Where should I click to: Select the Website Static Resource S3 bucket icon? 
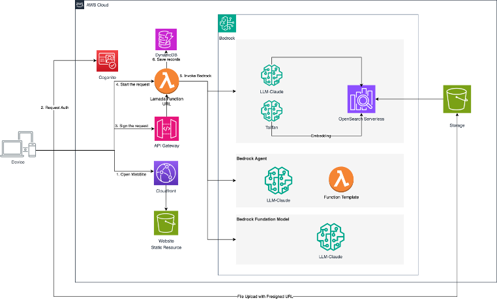pyautogui.click(x=166, y=223)
